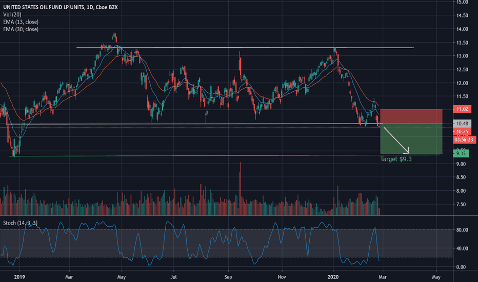Click the 14.00 price scale value
The width and height of the screenshot is (478, 282).
click(x=462, y=29)
